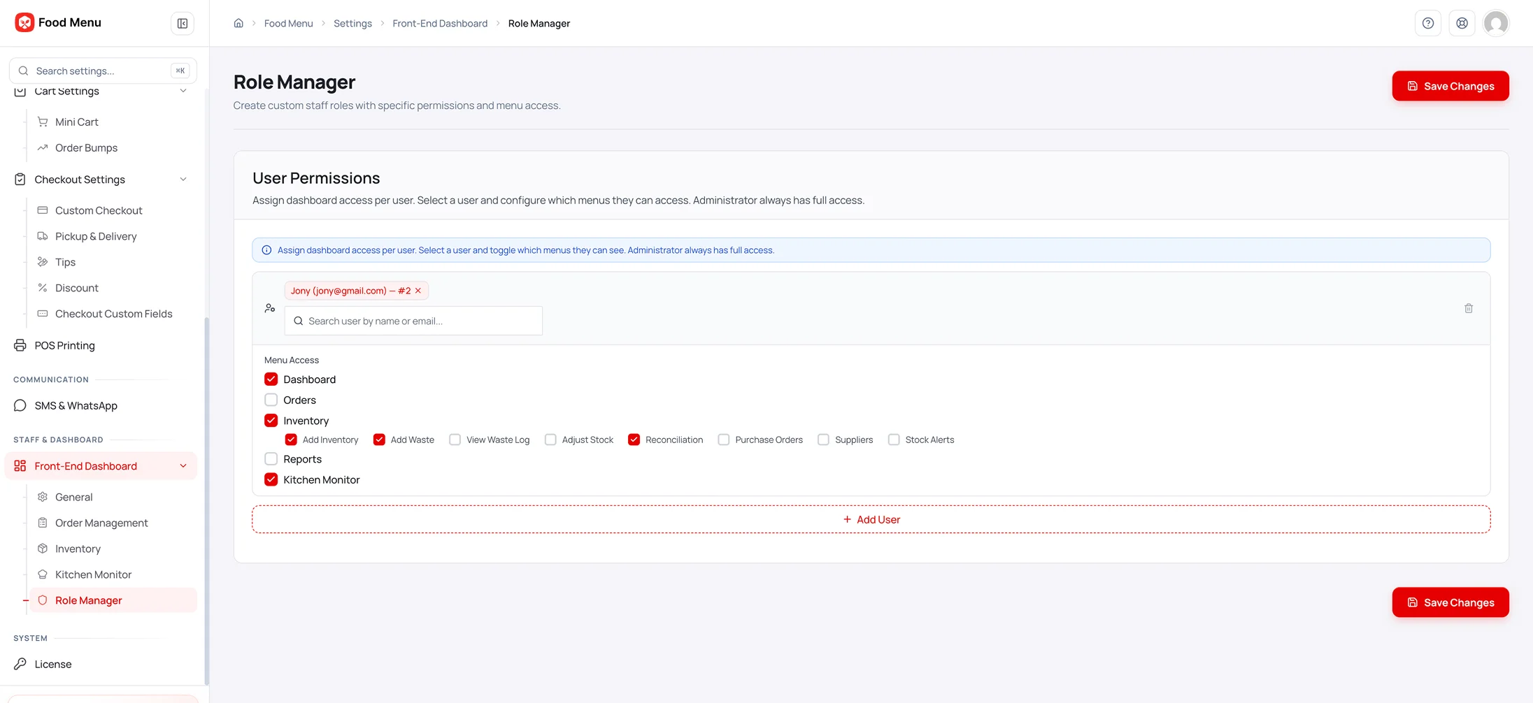Click the Front-End Dashboard grid icon
This screenshot has width=1533, height=703.
pos(20,466)
